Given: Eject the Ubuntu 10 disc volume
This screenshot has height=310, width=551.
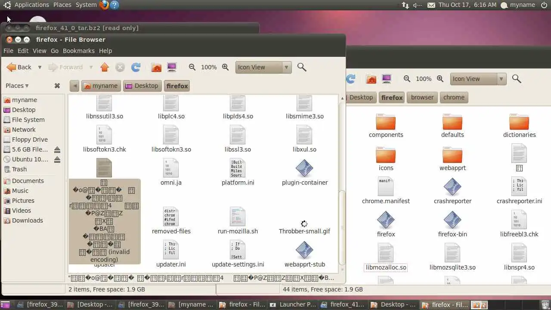Looking at the screenshot, I should point(57,159).
